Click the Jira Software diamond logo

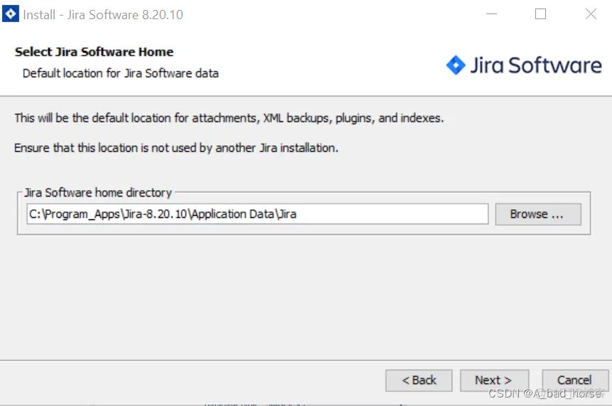point(456,65)
